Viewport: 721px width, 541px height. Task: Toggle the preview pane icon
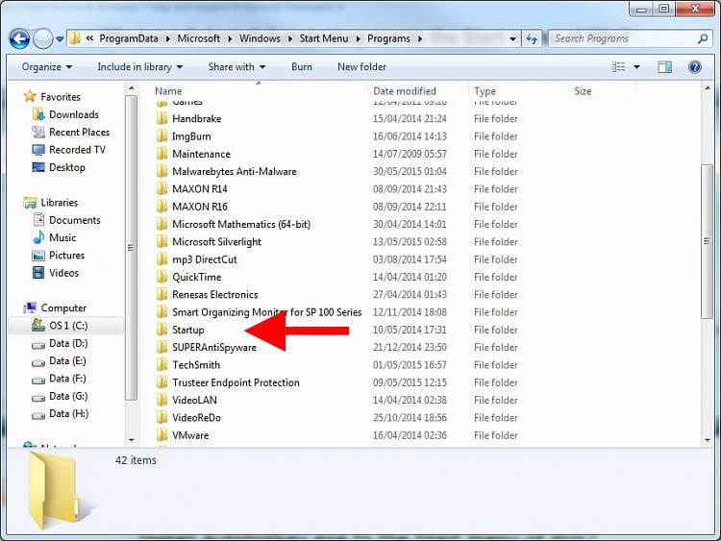click(x=664, y=67)
